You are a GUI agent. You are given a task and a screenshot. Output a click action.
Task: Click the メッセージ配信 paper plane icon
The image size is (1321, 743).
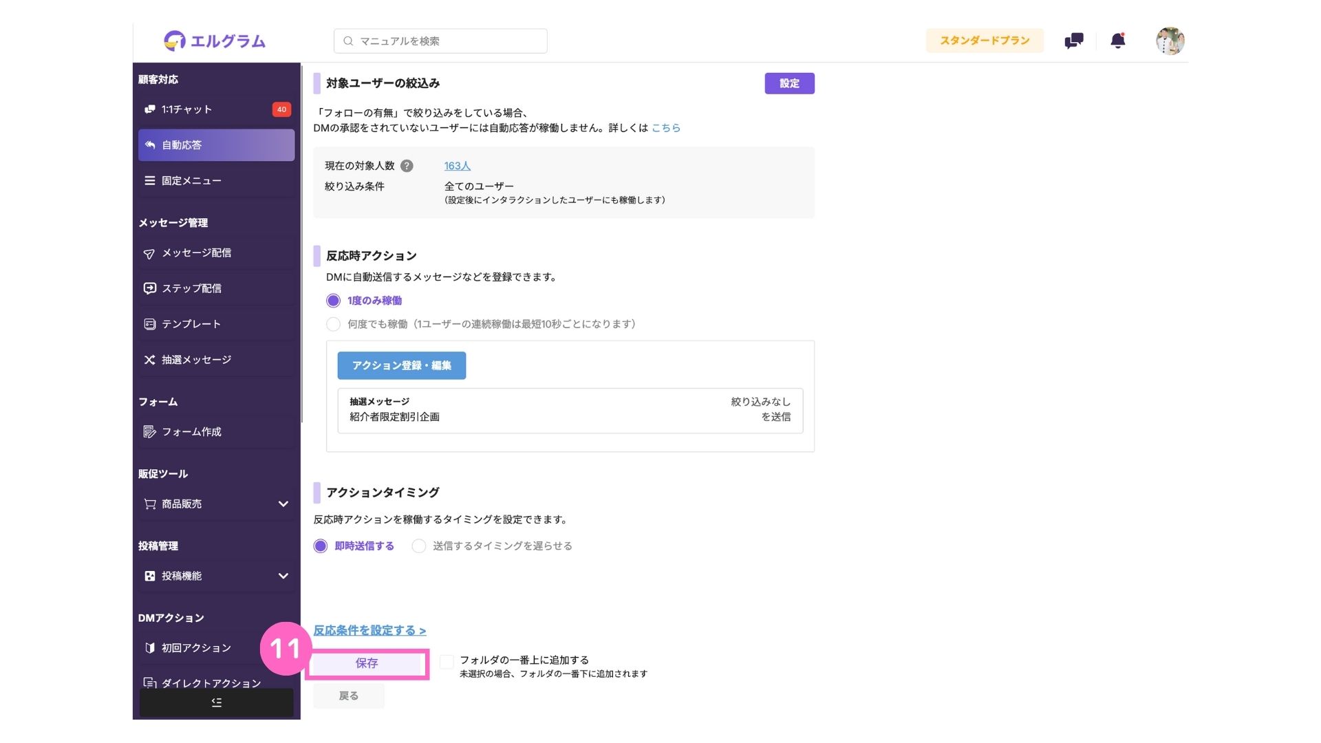coord(149,254)
